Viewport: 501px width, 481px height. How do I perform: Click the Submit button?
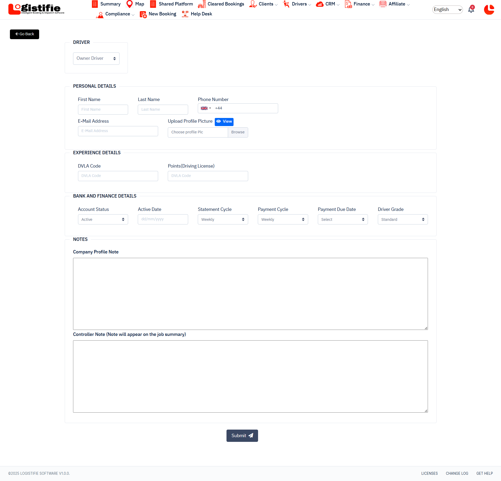[x=242, y=436]
